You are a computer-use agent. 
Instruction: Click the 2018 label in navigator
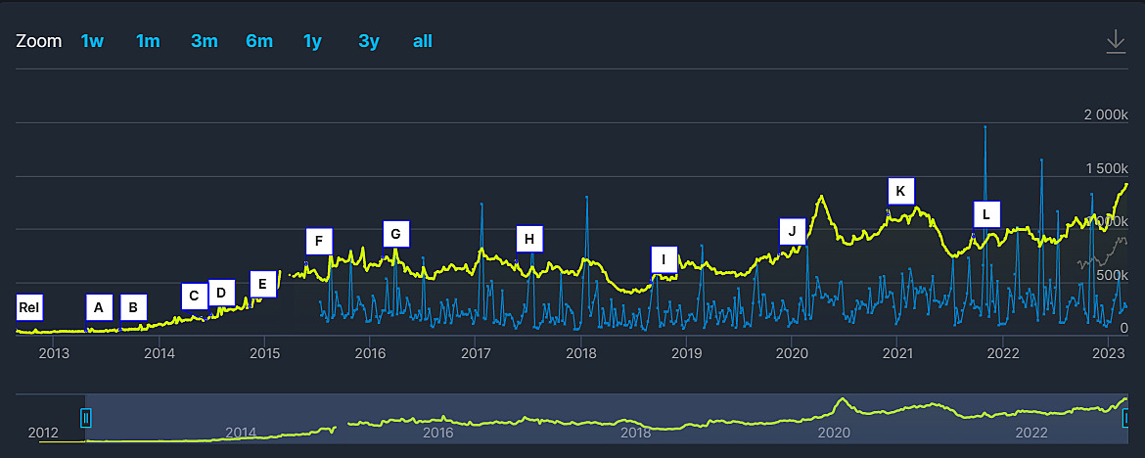(x=636, y=434)
